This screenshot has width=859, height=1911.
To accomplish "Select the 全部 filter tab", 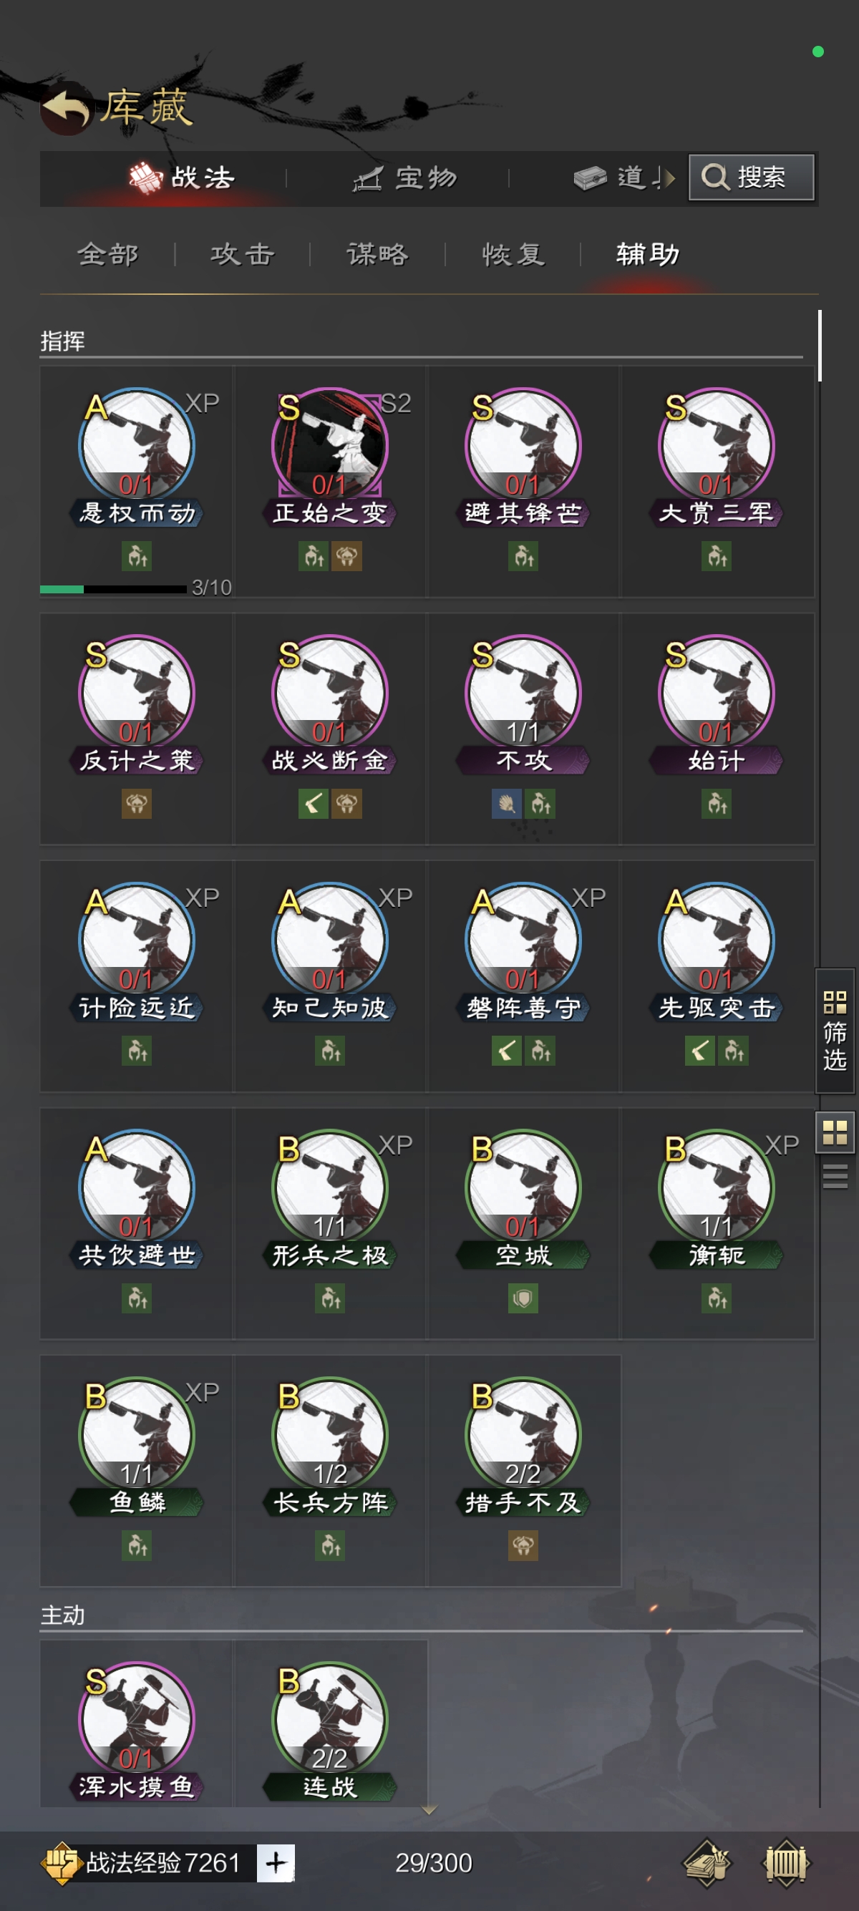I will [x=108, y=255].
